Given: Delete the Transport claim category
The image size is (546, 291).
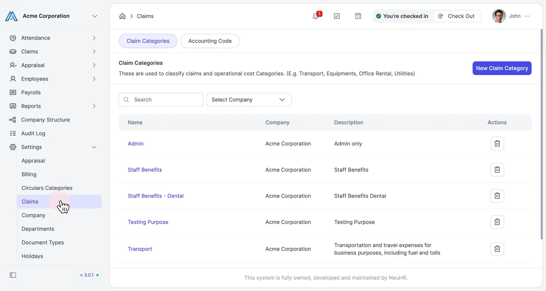Looking at the screenshot, I should click(497, 249).
